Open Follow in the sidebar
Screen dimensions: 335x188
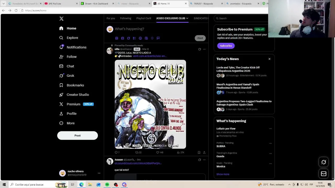click(x=68, y=57)
